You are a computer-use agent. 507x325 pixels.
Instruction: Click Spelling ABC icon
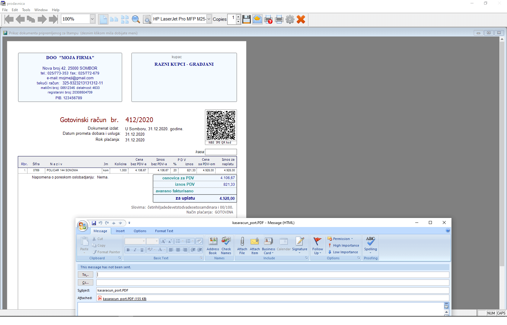pos(370,245)
